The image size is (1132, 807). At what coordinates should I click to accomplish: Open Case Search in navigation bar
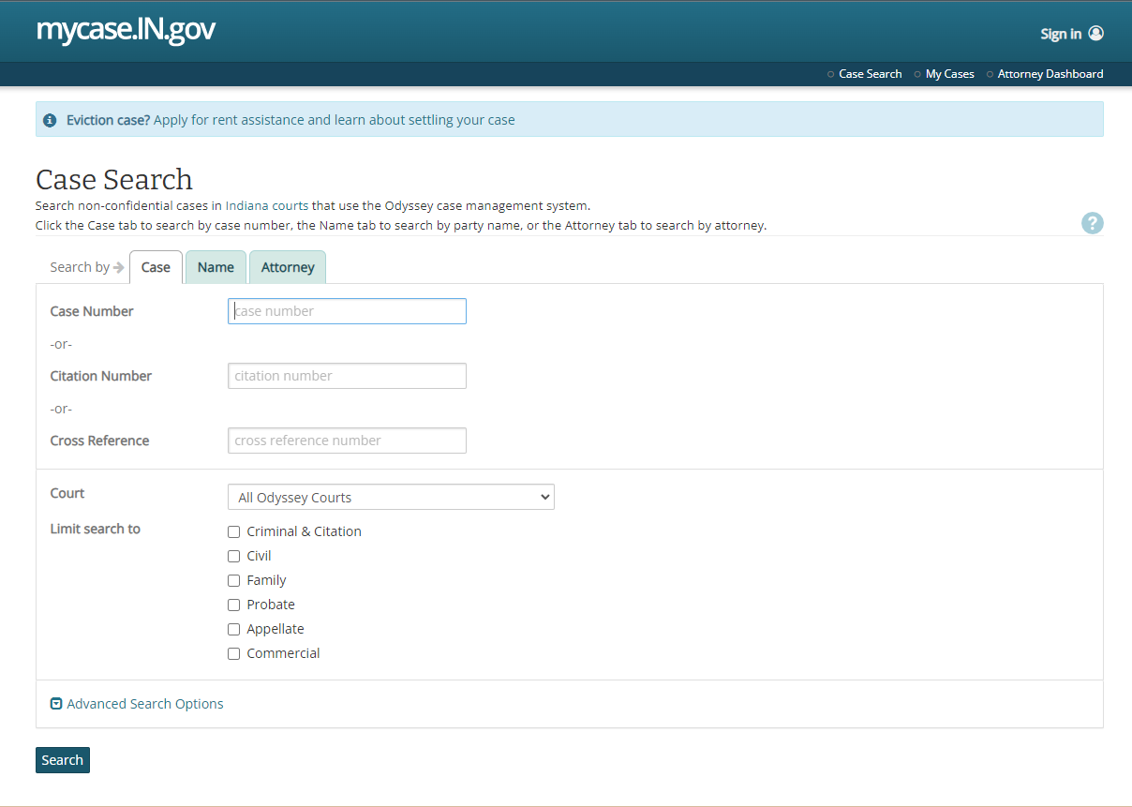pos(871,74)
